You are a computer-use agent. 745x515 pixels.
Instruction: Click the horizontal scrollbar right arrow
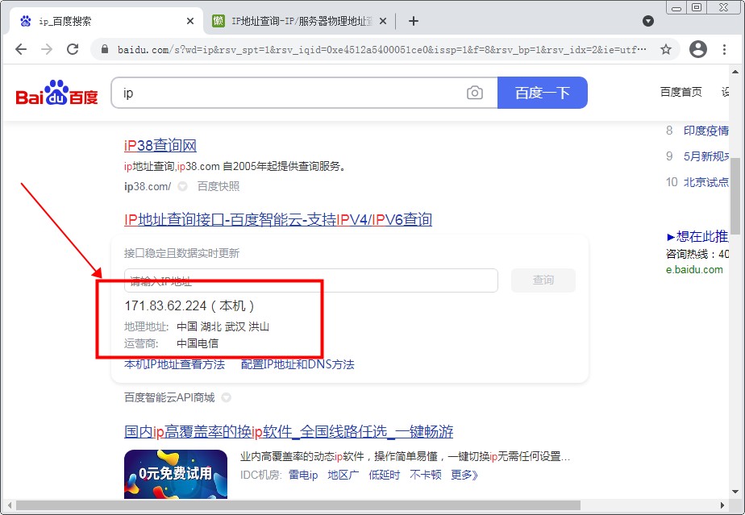click(722, 505)
